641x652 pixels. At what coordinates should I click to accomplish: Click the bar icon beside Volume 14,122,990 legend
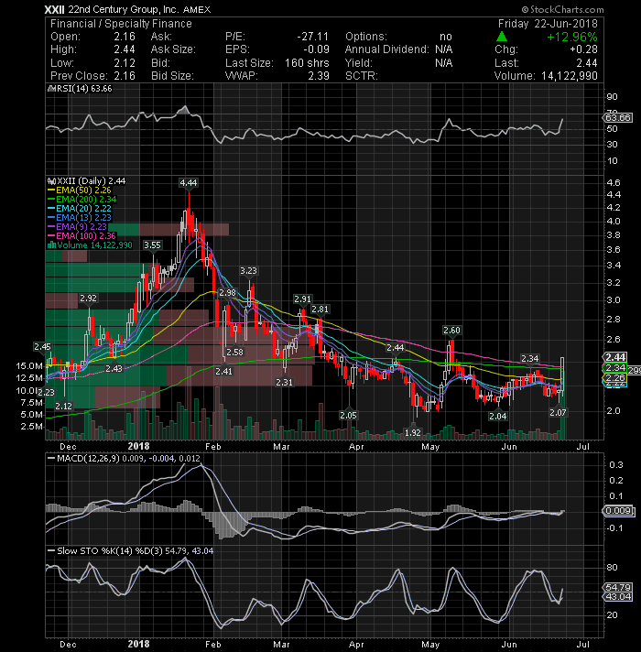[51, 244]
